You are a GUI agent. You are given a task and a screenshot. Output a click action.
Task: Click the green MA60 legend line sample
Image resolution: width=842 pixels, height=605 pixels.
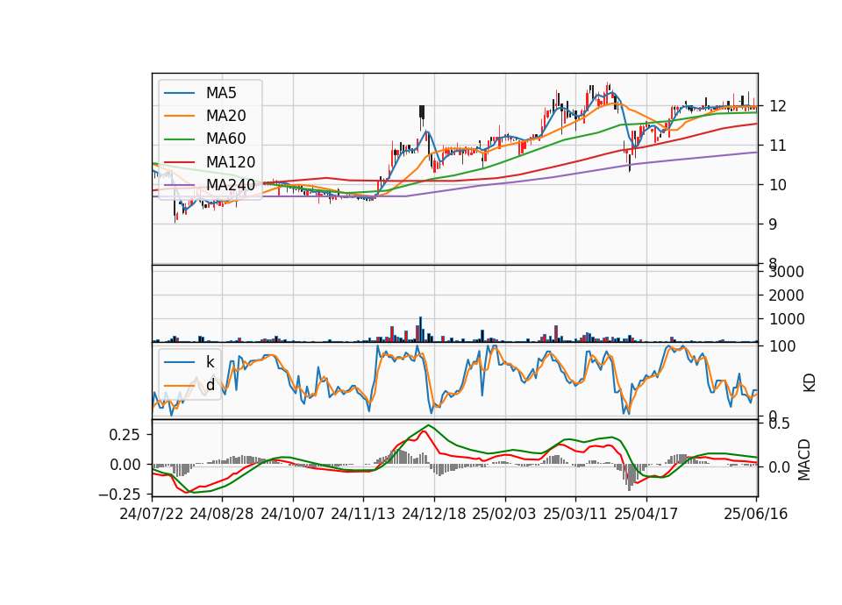pyautogui.click(x=179, y=139)
